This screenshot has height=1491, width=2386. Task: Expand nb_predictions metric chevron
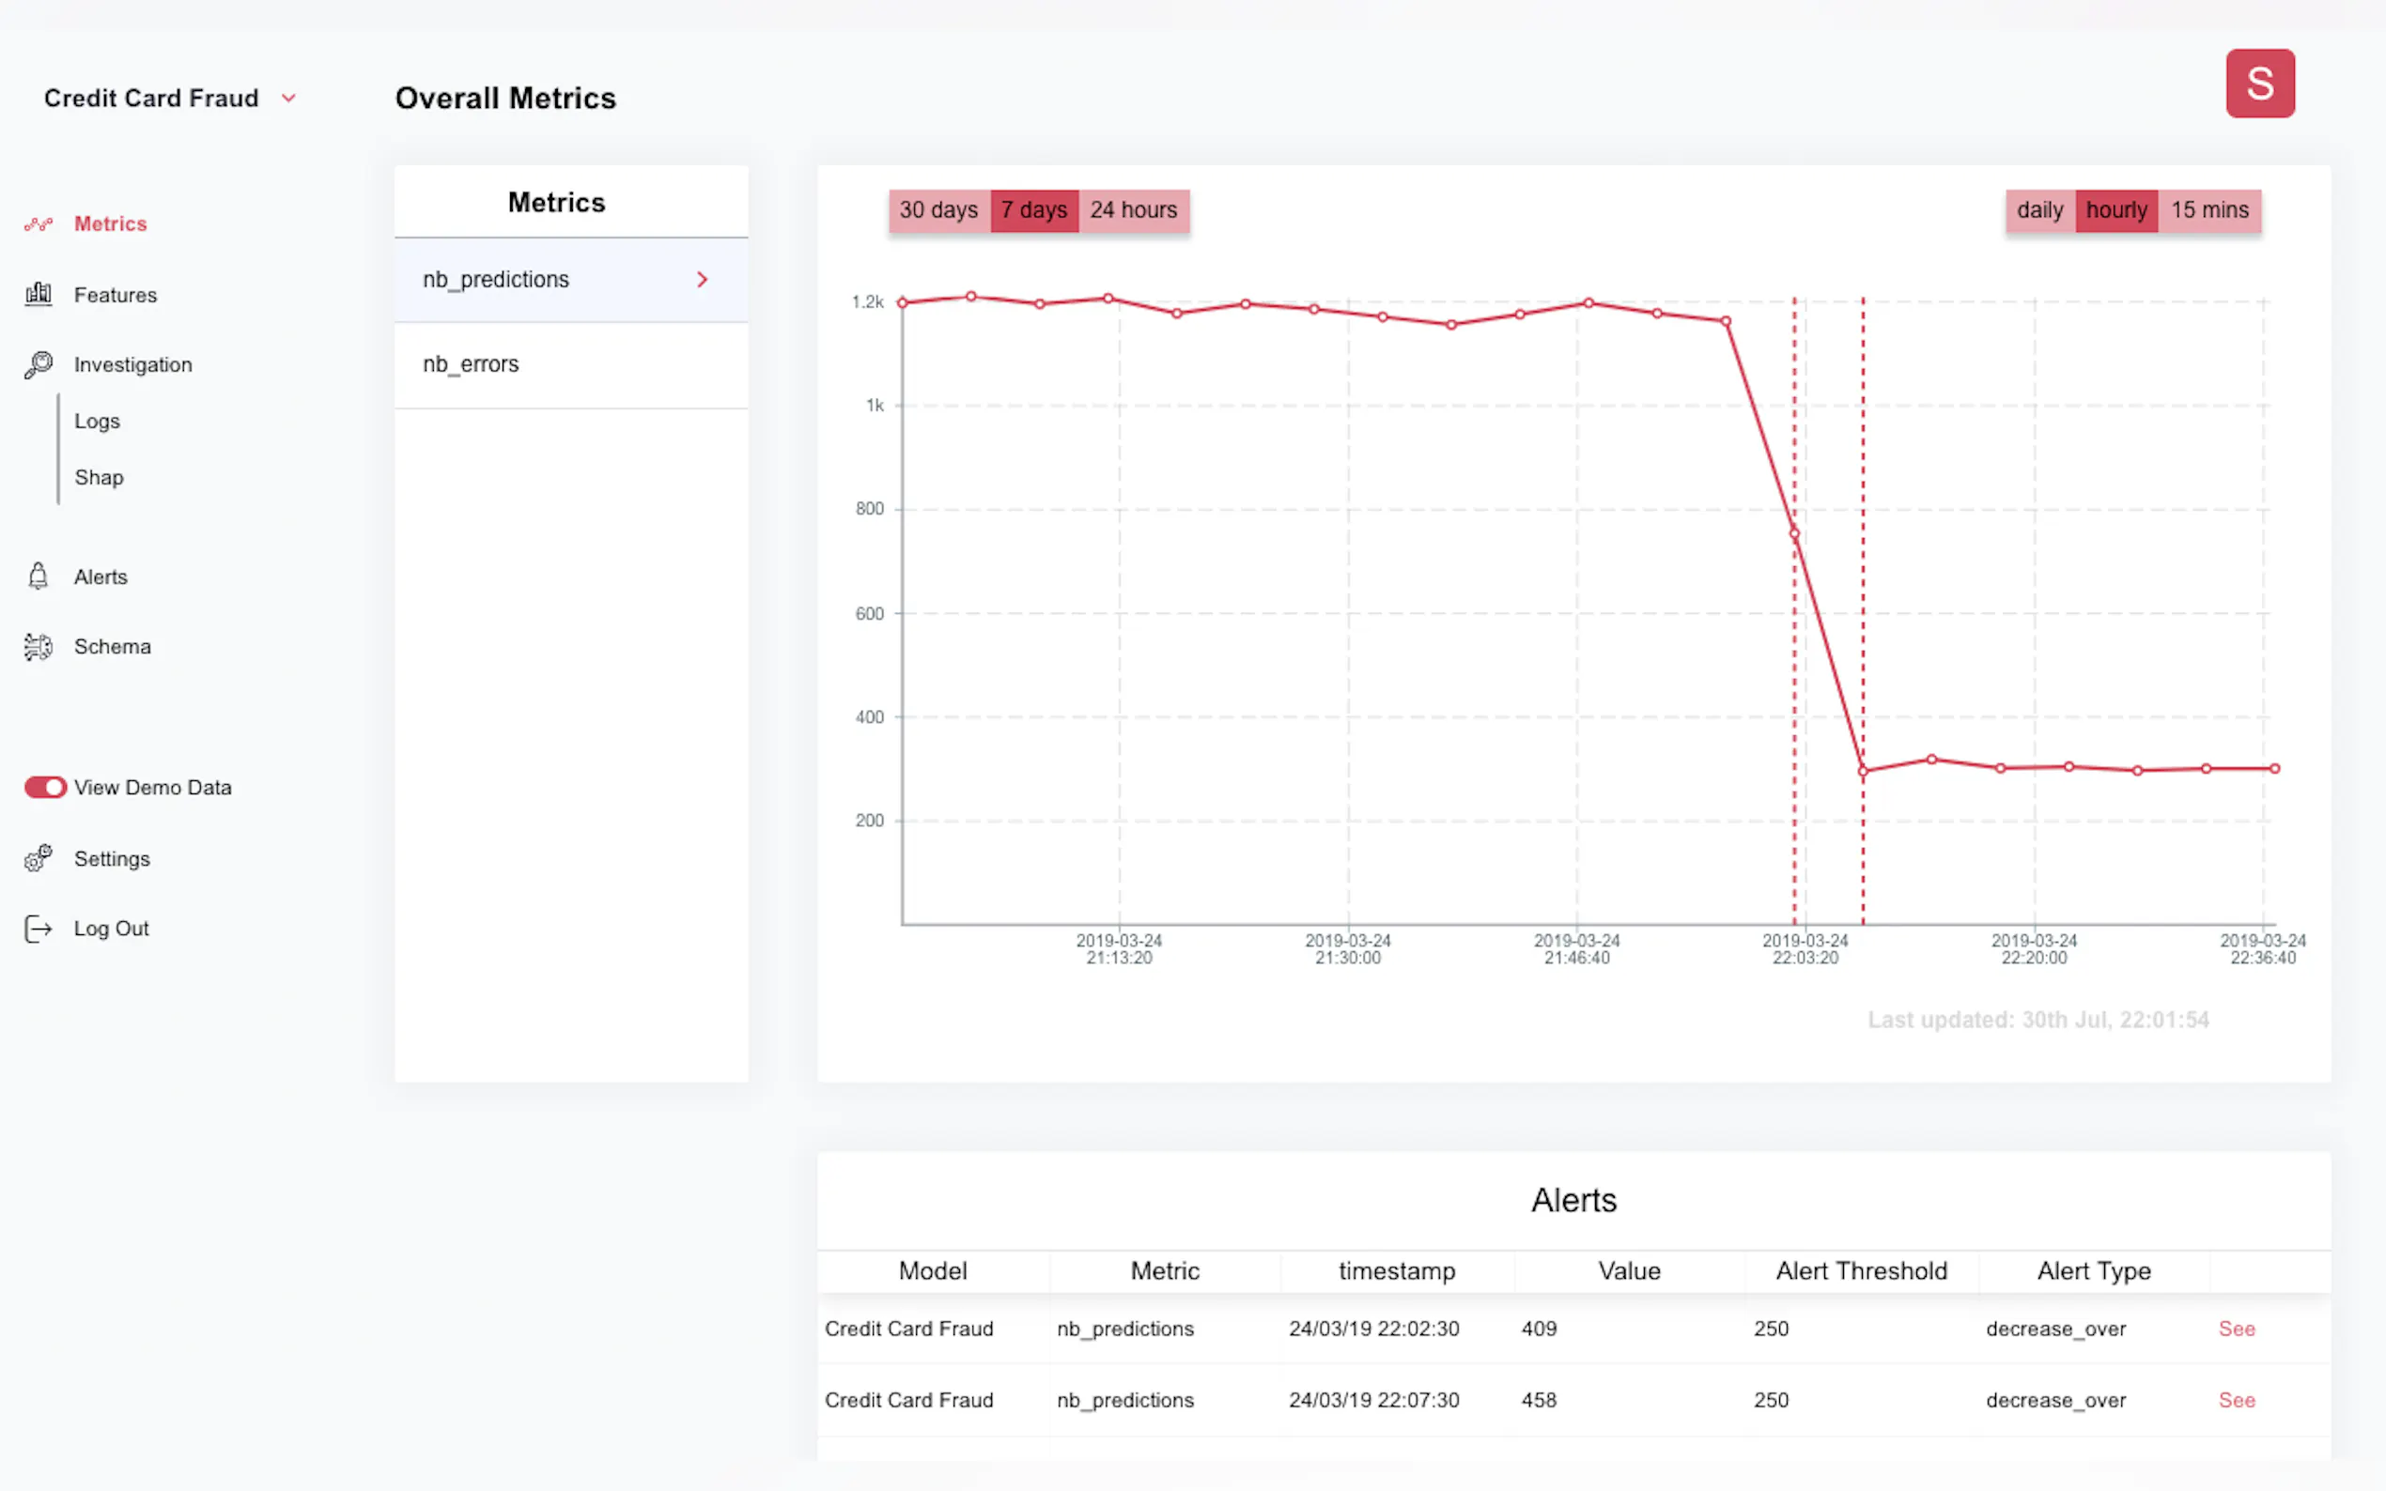(703, 280)
